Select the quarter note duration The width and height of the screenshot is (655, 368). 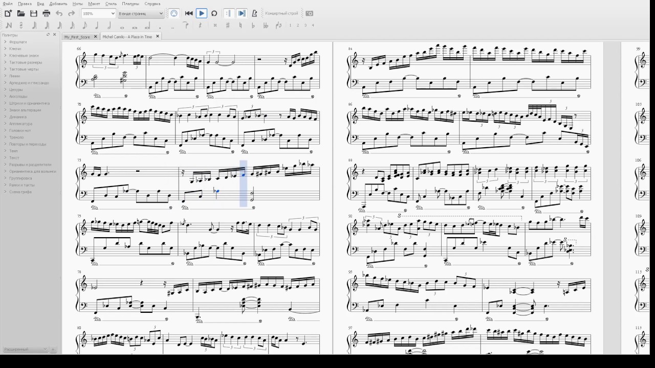pyautogui.click(x=97, y=25)
